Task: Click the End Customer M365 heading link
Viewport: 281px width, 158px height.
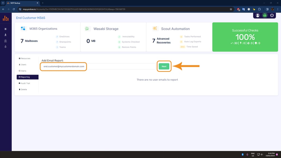Action: point(31,18)
